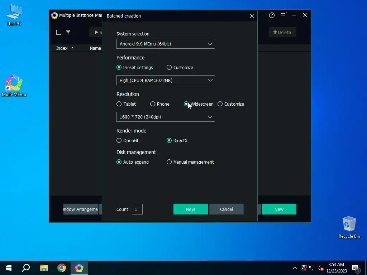The height and width of the screenshot is (275, 367).
Task: Click the network tray icon
Action: 312,268
